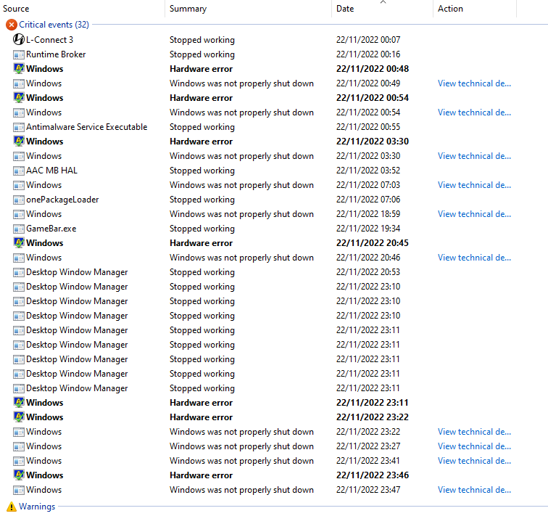Click the Windows icon at 23:41
Image resolution: width=548 pixels, height=516 pixels.
click(19, 461)
